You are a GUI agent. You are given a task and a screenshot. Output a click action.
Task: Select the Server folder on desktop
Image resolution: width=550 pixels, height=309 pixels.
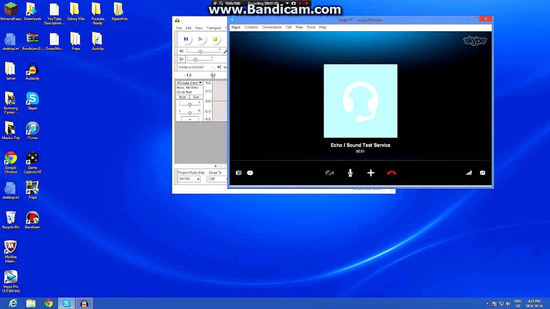(x=11, y=72)
